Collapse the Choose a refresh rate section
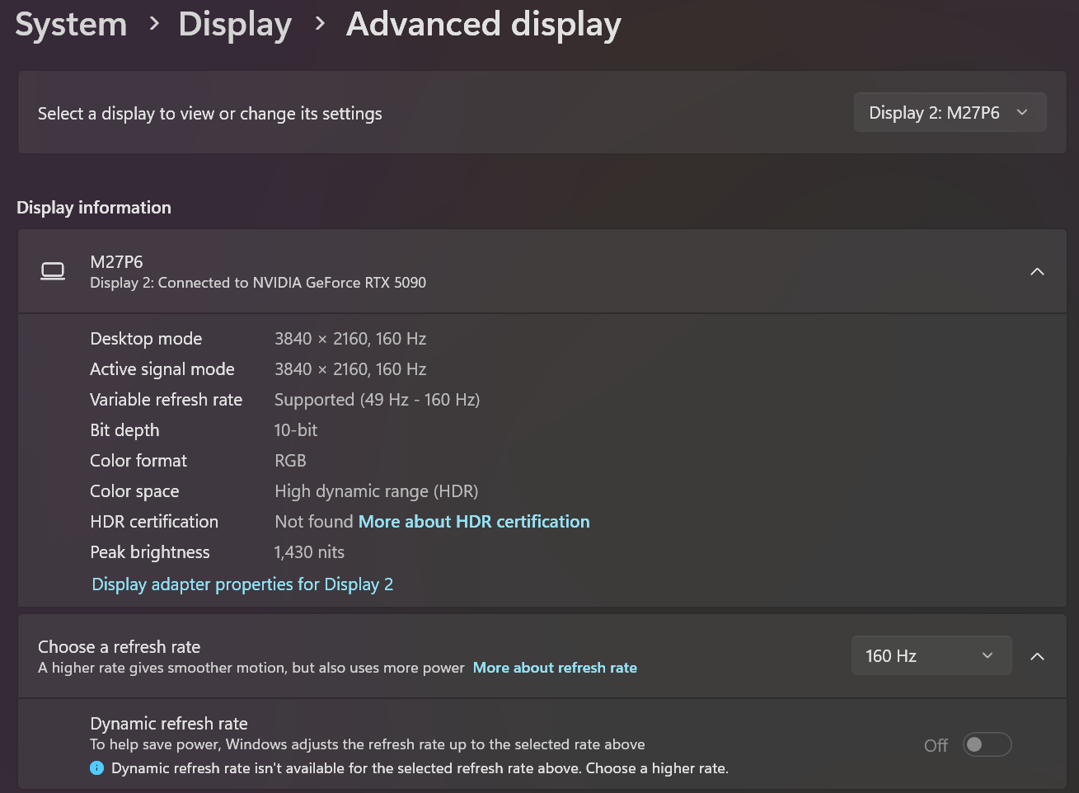Viewport: 1079px width, 793px height. 1037,656
